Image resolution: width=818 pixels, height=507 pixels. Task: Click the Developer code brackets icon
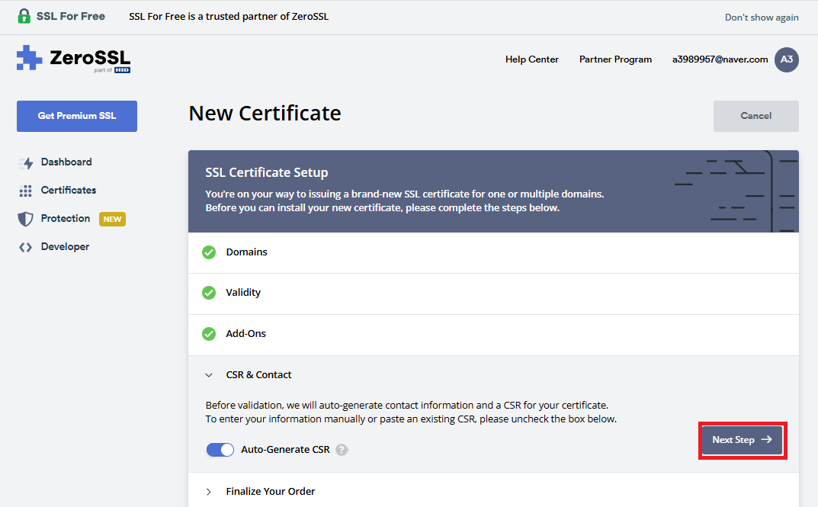[x=26, y=247]
